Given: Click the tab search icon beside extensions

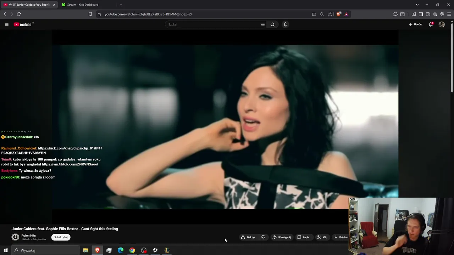Looking at the screenshot, I should pos(403,14).
